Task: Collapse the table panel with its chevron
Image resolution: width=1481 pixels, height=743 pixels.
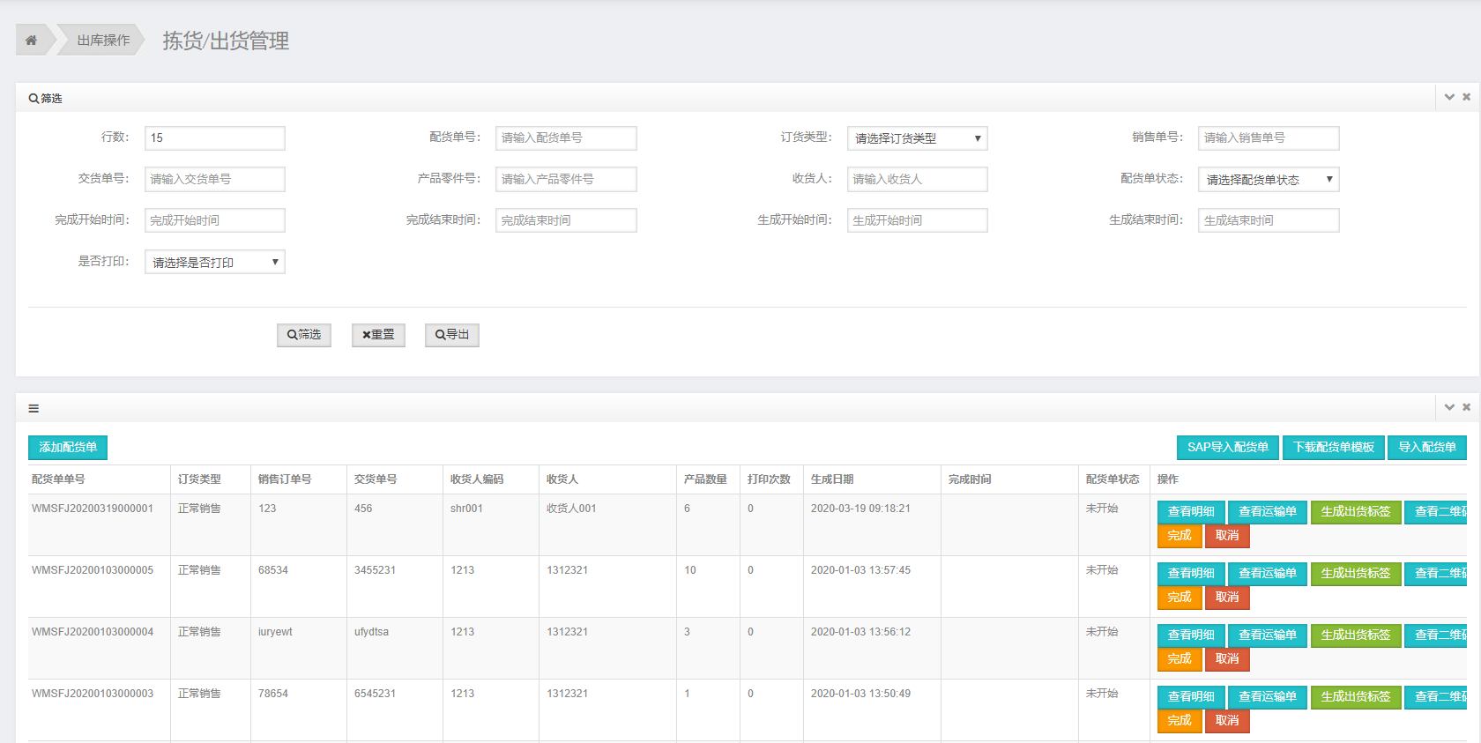Action: coord(1449,407)
